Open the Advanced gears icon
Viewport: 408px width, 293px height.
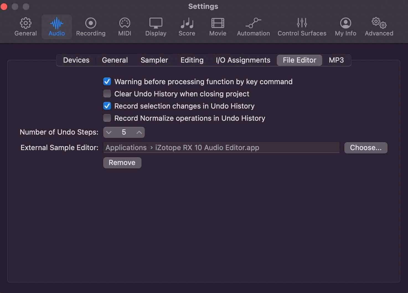[379, 23]
